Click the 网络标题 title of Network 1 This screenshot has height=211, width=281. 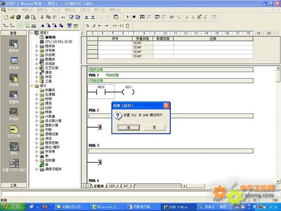[x=112, y=75]
